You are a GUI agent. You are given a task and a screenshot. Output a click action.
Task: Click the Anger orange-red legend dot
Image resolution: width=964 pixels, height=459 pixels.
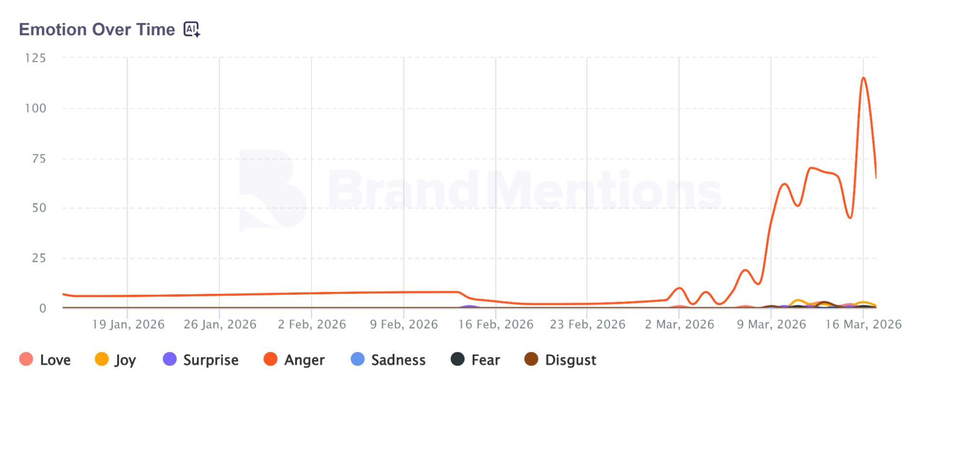click(271, 359)
